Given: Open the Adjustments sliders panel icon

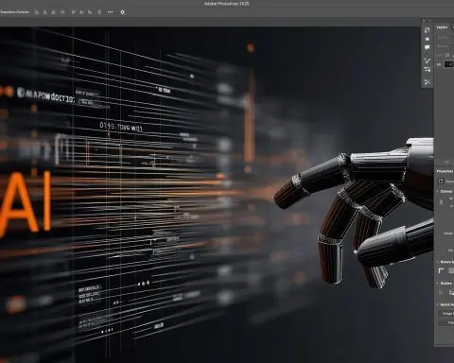Looking at the screenshot, I should pyautogui.click(x=428, y=69).
